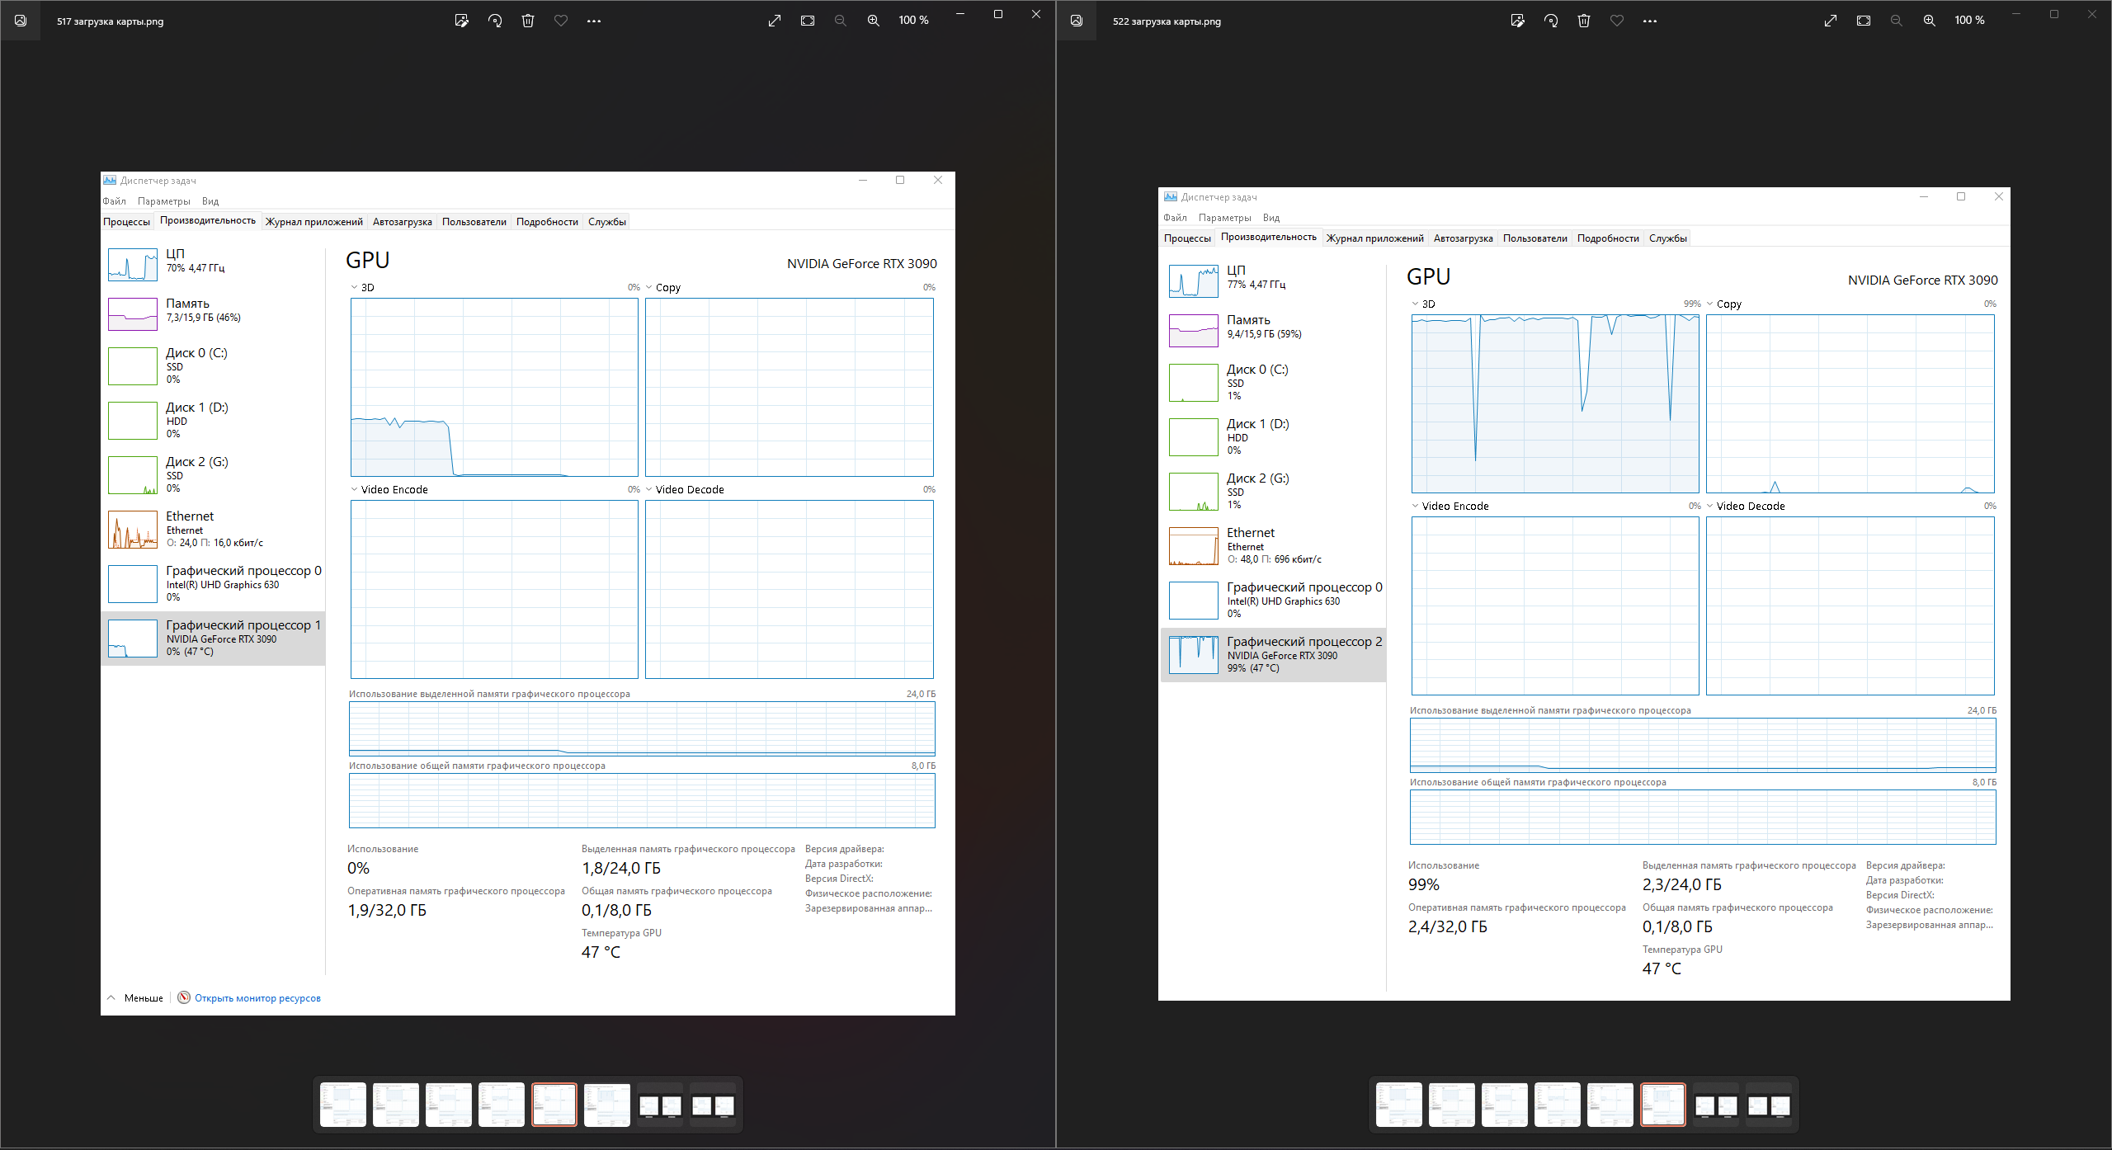Click edit image icon in 517 загрузка карты.png window
2112x1150 pixels.
coord(461,21)
